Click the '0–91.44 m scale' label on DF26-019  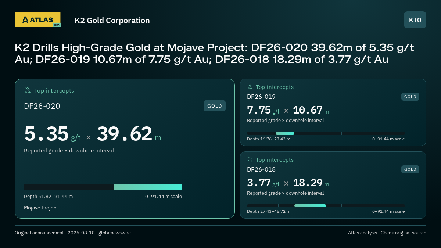388,139
